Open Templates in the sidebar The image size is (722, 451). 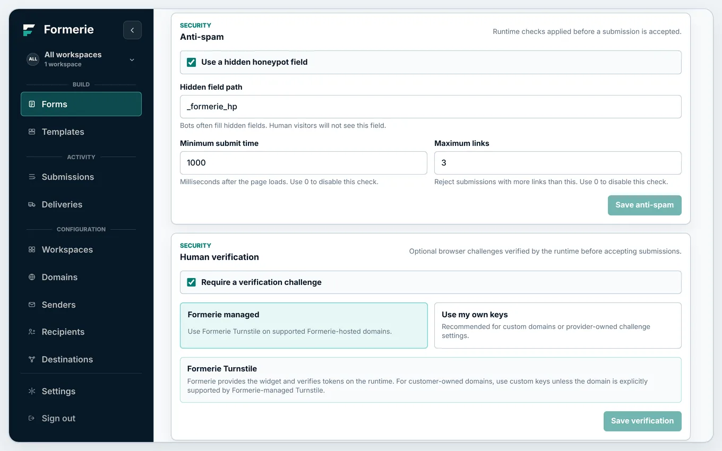[81, 132]
